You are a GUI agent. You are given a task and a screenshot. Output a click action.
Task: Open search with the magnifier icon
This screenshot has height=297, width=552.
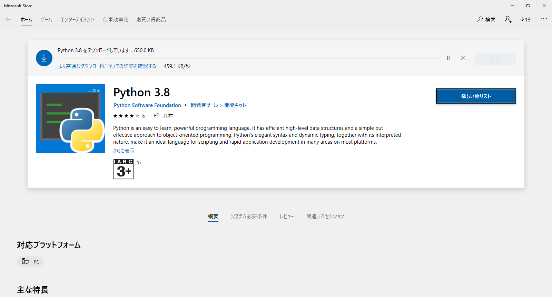click(x=480, y=19)
